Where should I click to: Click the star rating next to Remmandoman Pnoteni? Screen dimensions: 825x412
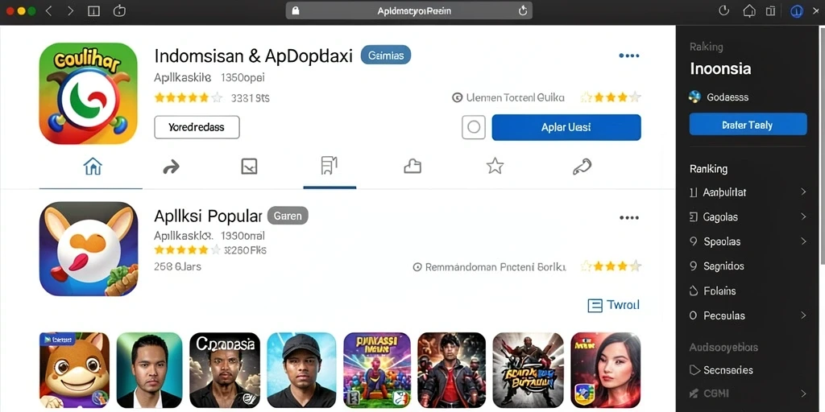point(611,266)
